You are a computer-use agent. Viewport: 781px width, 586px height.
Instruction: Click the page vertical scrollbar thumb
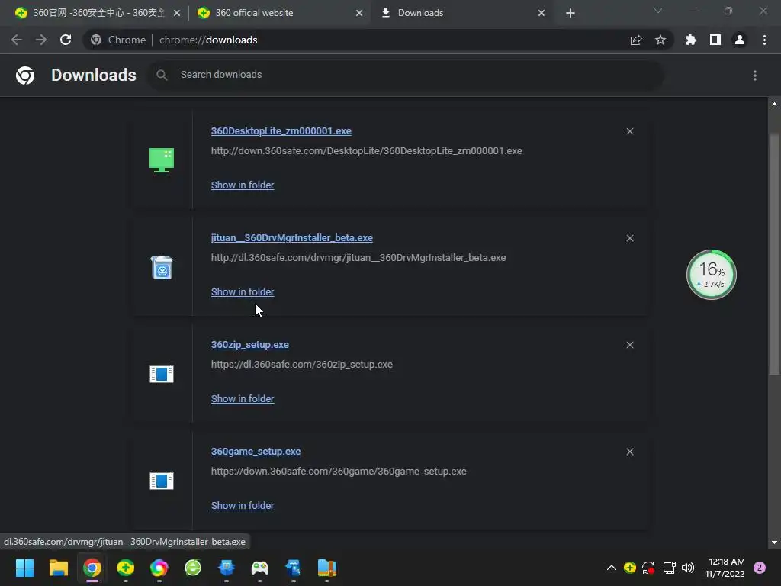pos(774,254)
